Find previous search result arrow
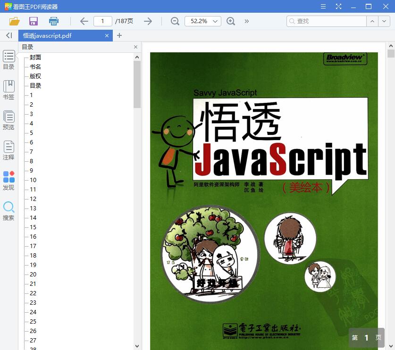Screen dimensions: 395x350 372,21
